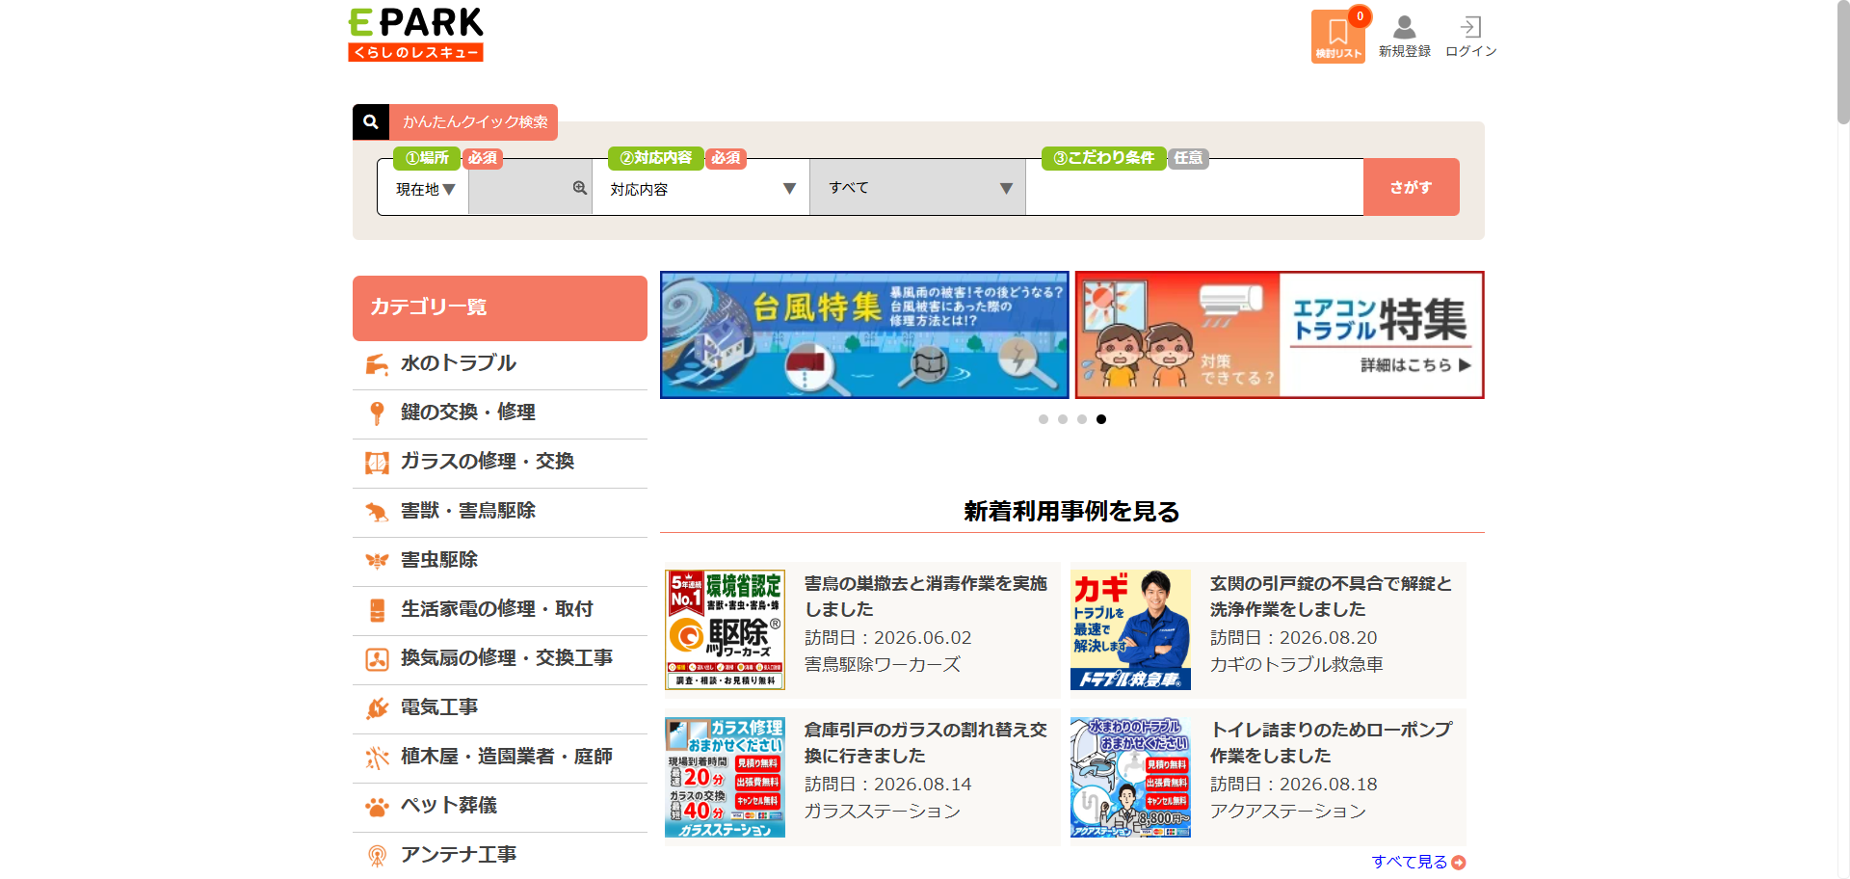Open the ペット葬儀 category
This screenshot has width=1850, height=879.
pos(500,807)
